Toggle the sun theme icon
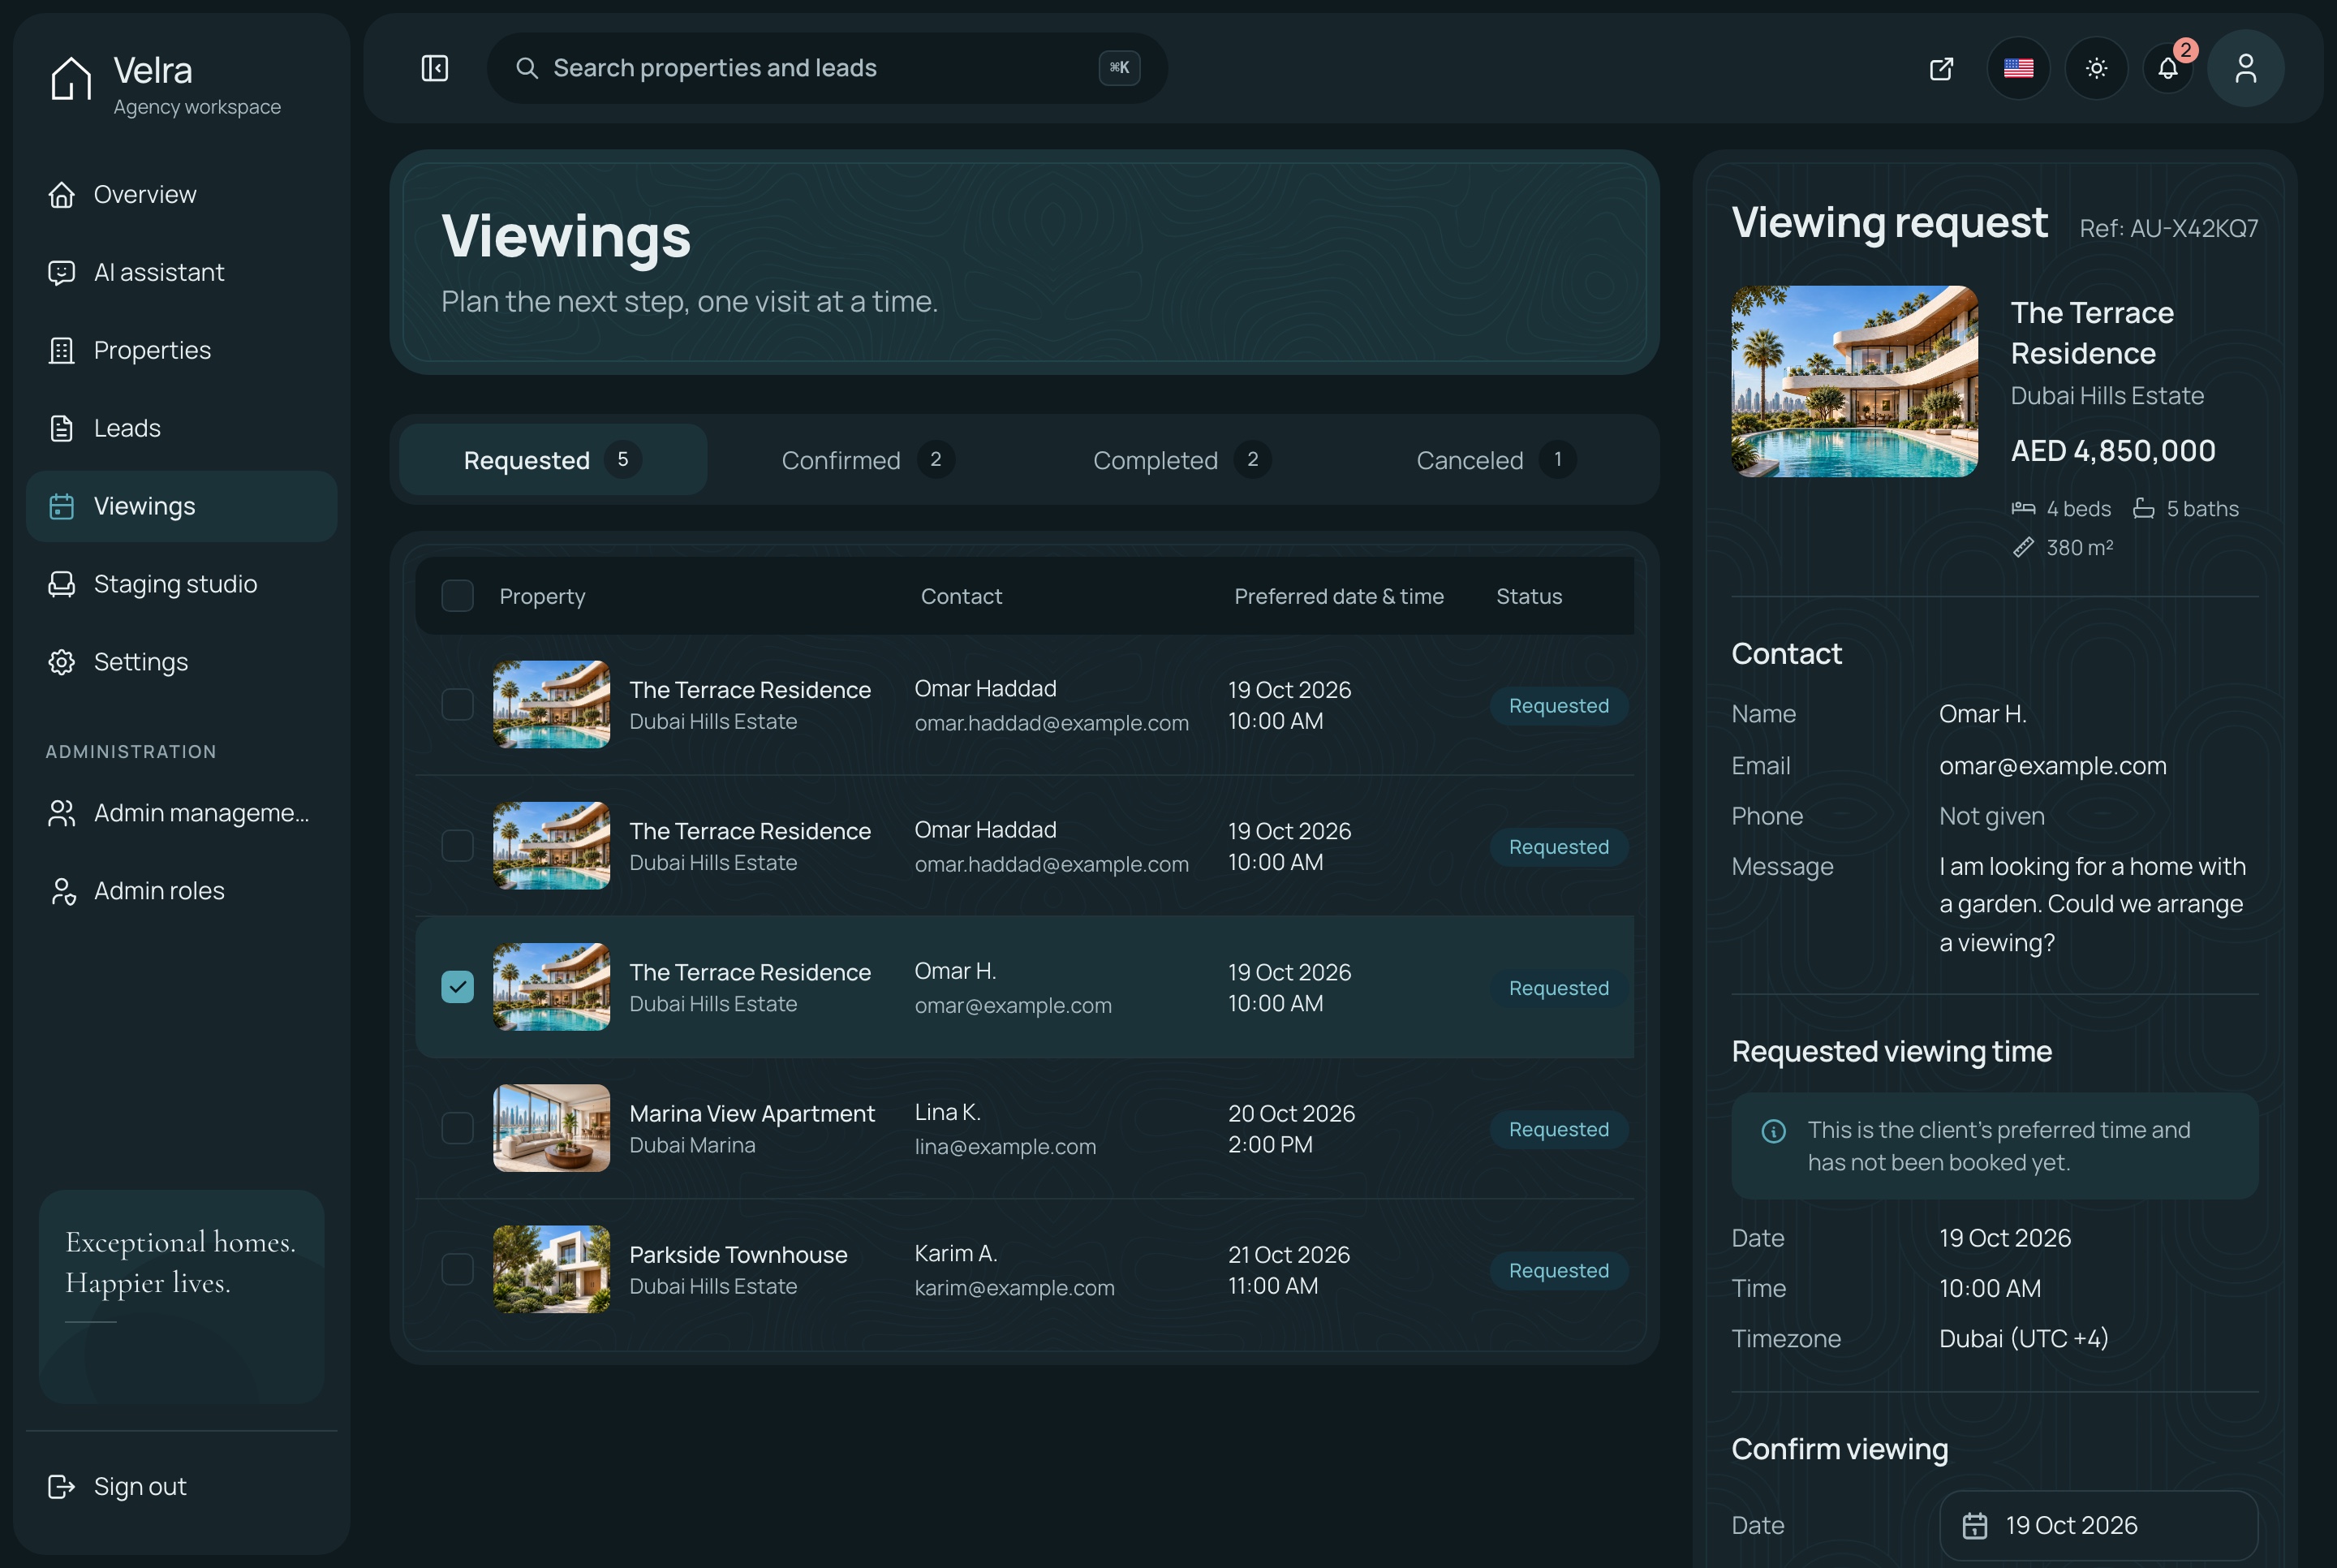This screenshot has width=2337, height=1568. click(x=2096, y=68)
